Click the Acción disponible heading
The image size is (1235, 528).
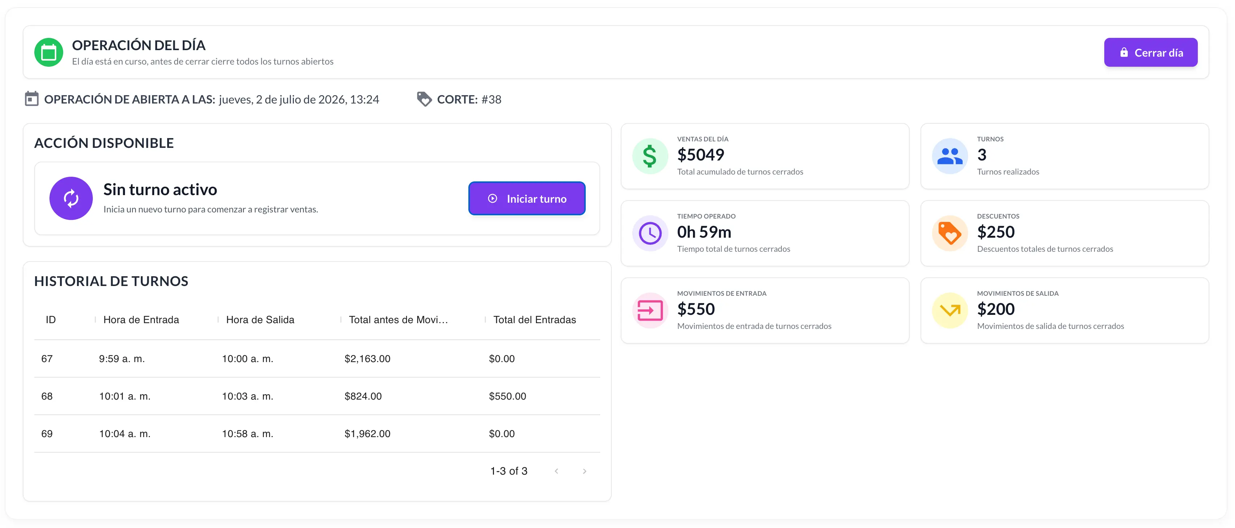(x=104, y=143)
